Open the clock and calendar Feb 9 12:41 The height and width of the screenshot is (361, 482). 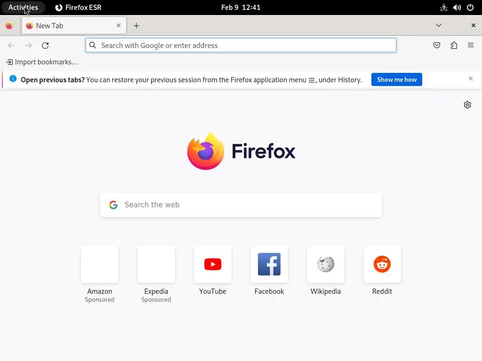[241, 8]
